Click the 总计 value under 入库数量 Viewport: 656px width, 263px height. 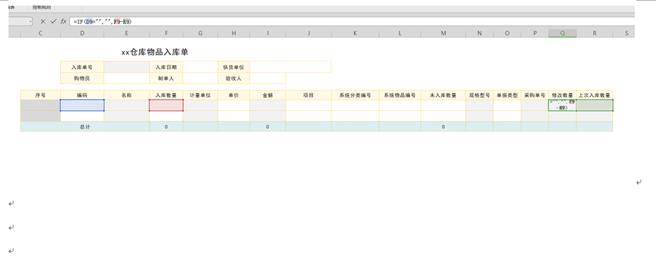166,127
